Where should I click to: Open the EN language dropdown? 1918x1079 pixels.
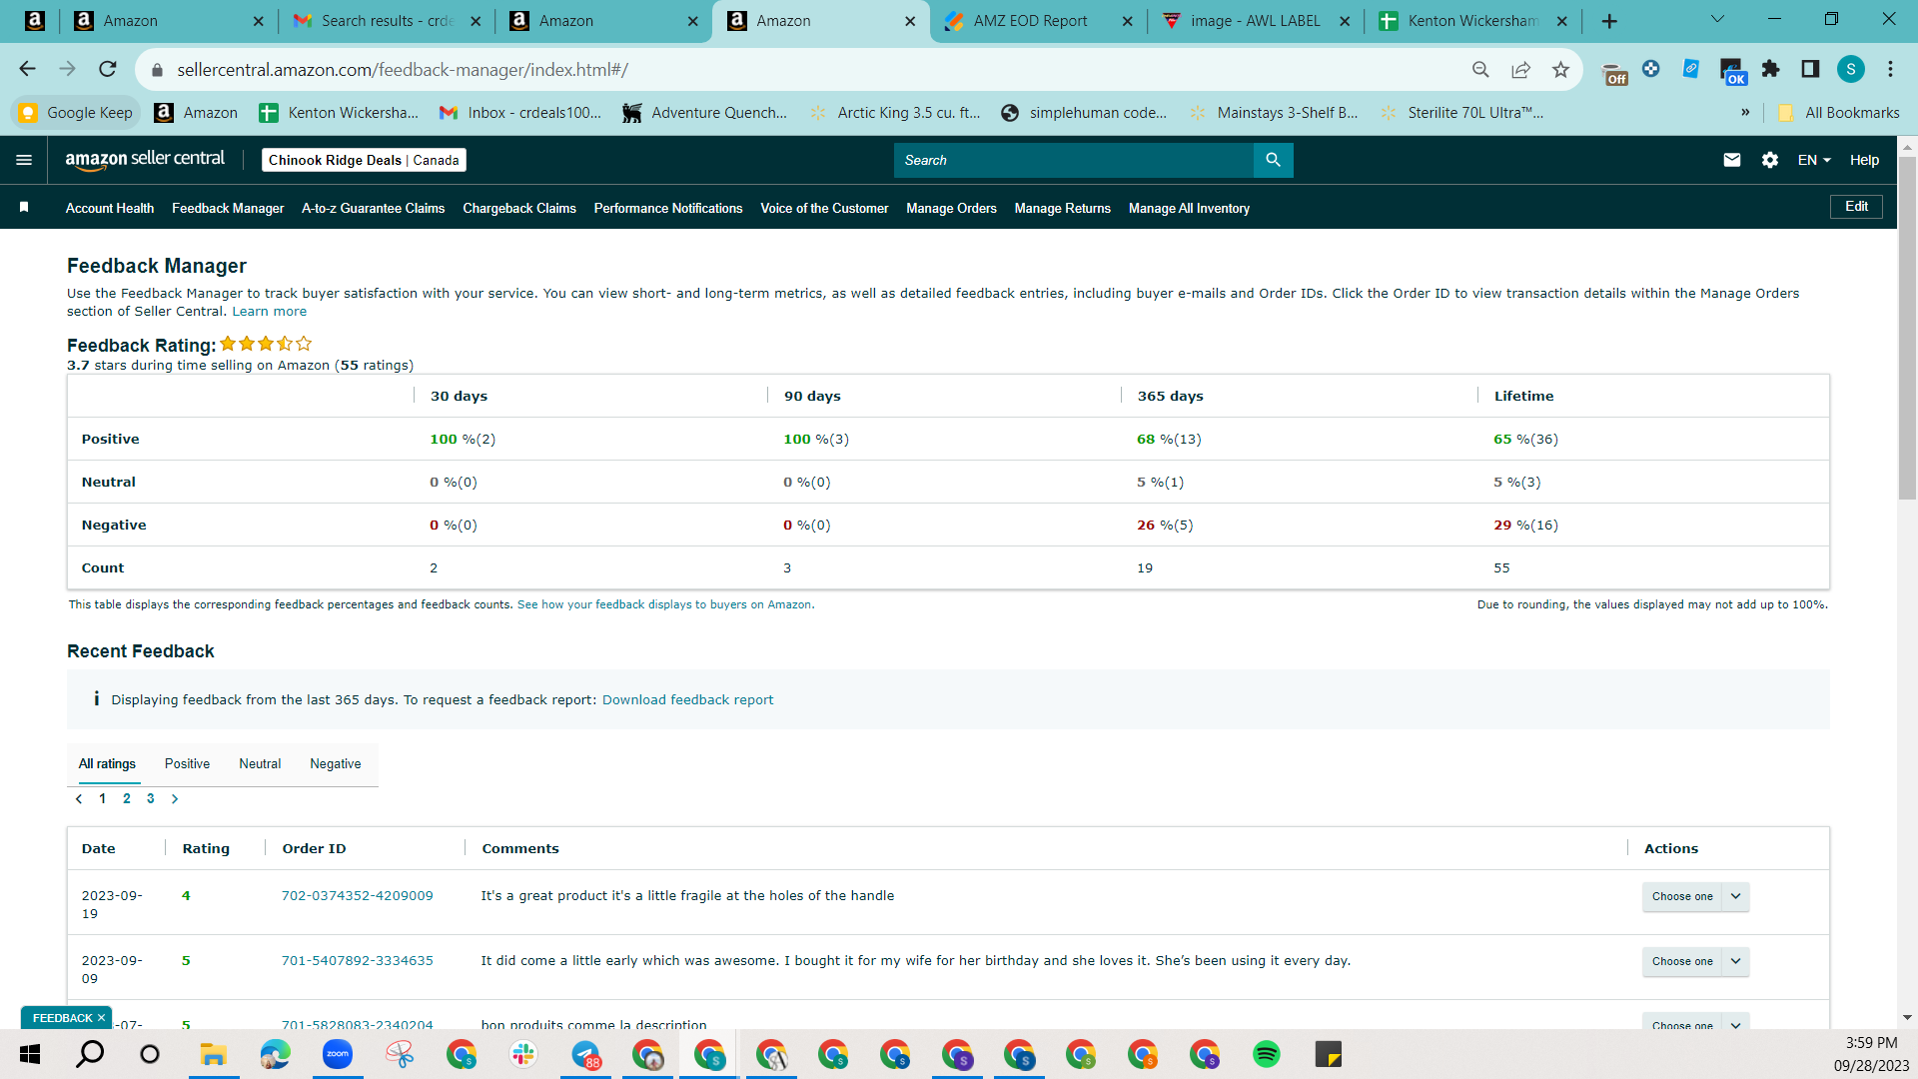click(1814, 160)
